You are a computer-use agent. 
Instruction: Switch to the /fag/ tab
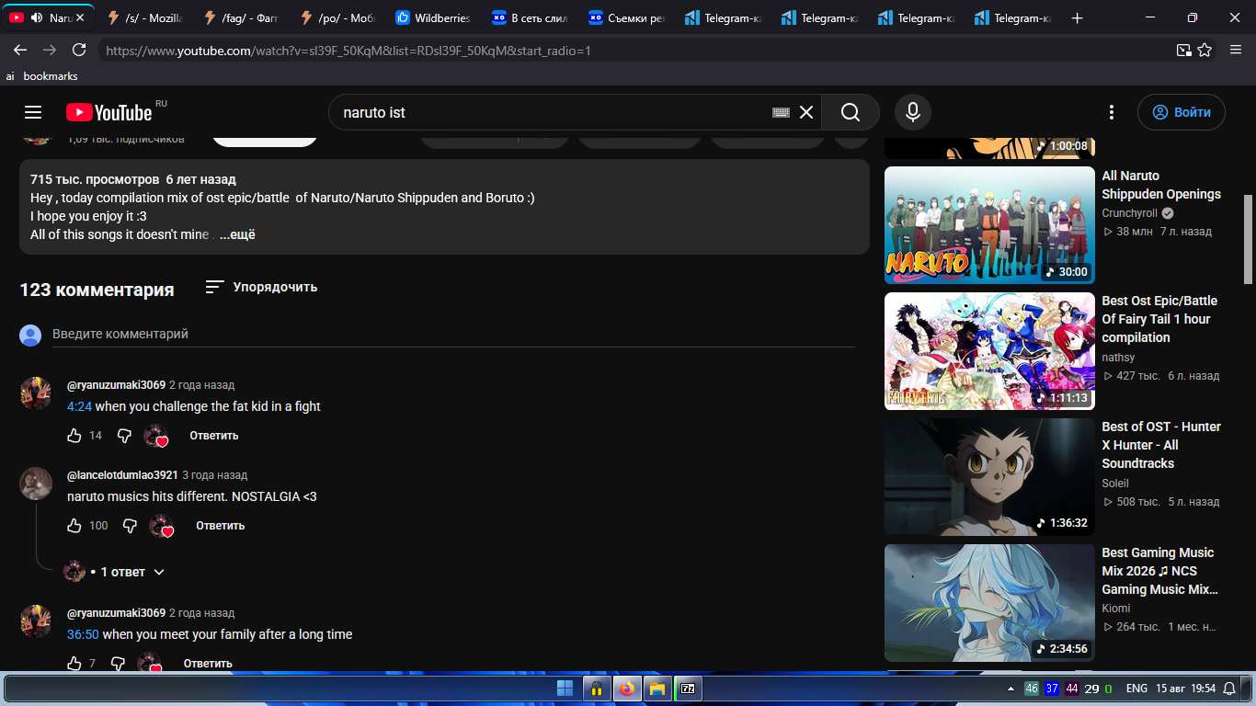pyautogui.click(x=243, y=18)
